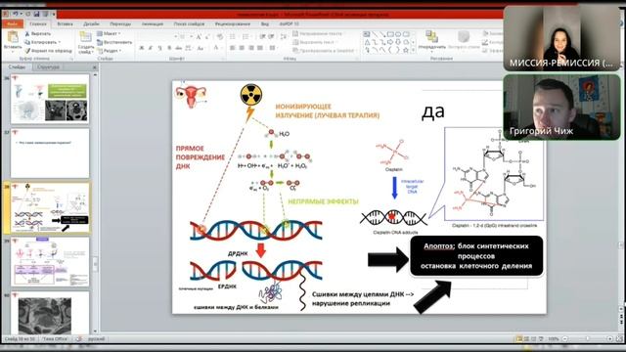Open the Arrange (Упорядочить) menu
The image size is (626, 352).
coord(431,41)
